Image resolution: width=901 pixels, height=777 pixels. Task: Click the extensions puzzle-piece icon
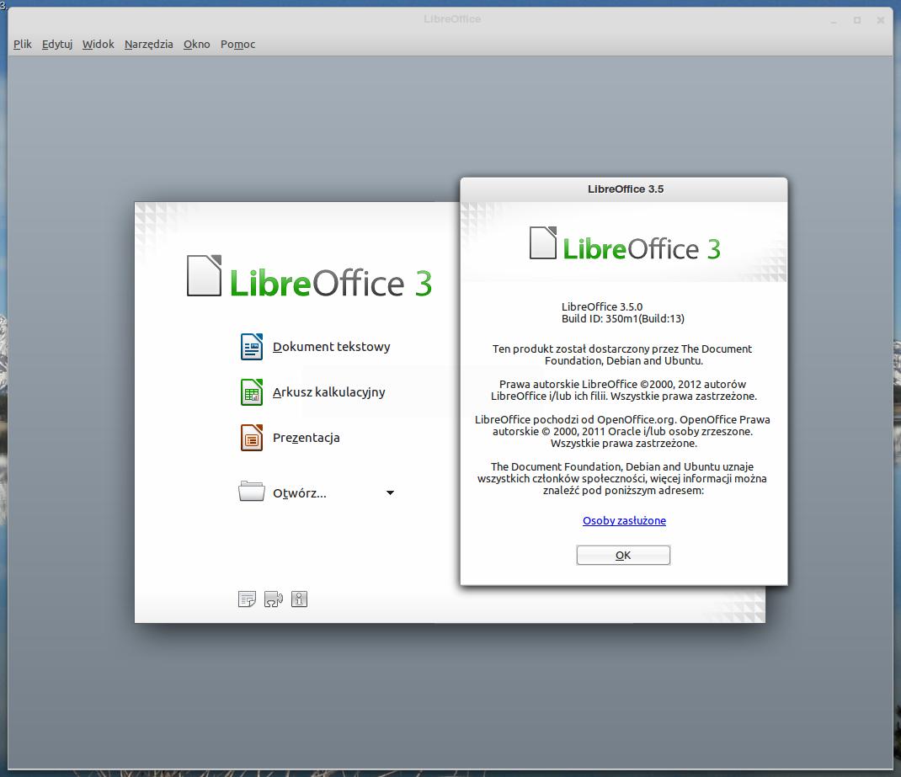pyautogui.click(x=274, y=599)
